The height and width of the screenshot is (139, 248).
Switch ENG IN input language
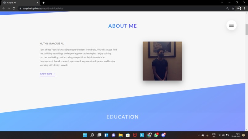(x=214, y=135)
